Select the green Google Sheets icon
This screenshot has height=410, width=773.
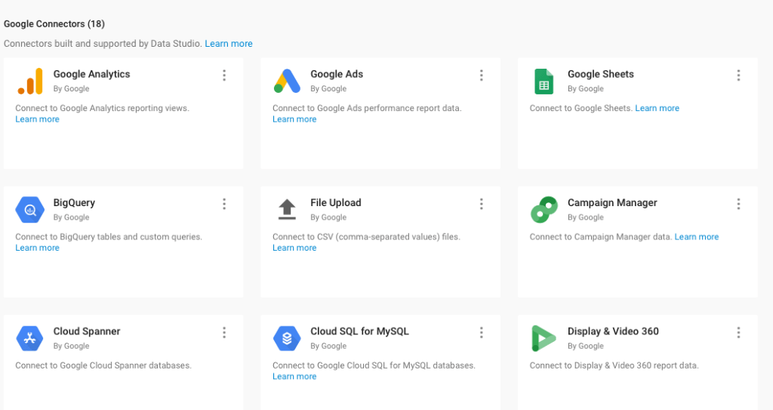(544, 81)
